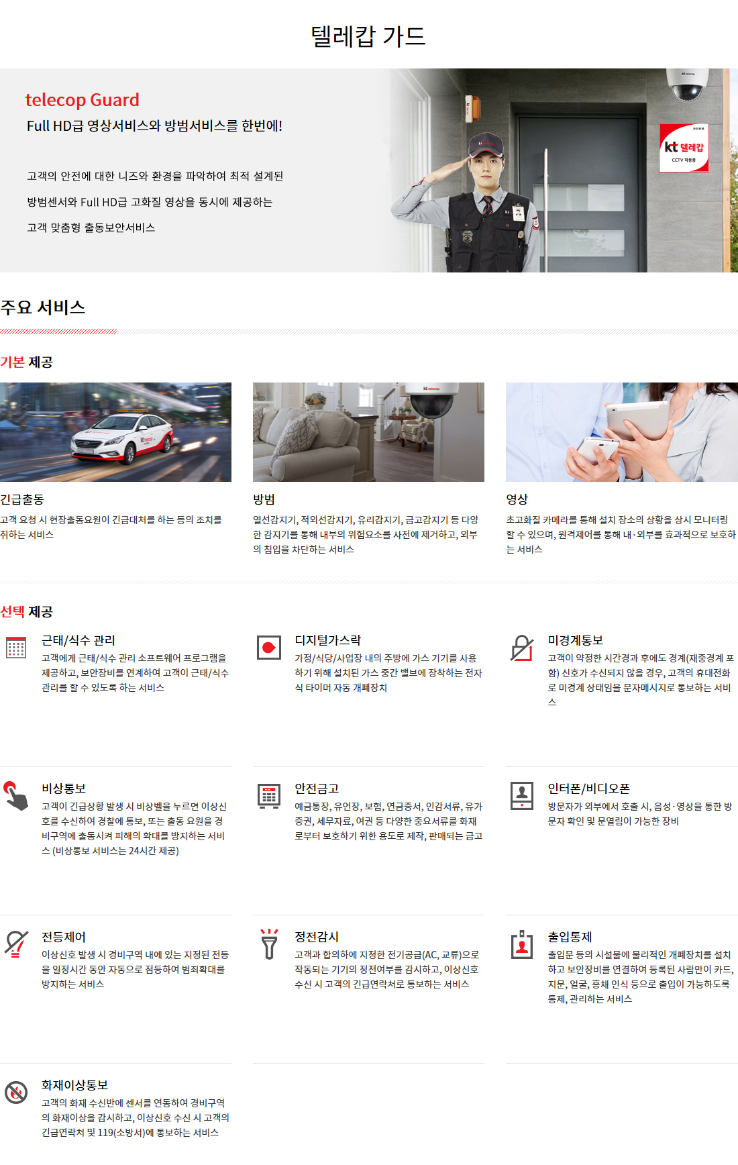The height and width of the screenshot is (1165, 738).
Task: Click the telecop Guard banner title
Action: [x=83, y=100]
